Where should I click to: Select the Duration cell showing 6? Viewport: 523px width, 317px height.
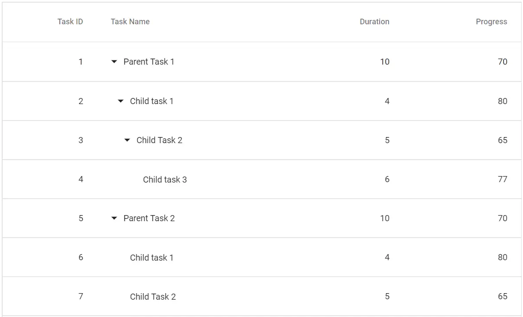click(x=387, y=180)
